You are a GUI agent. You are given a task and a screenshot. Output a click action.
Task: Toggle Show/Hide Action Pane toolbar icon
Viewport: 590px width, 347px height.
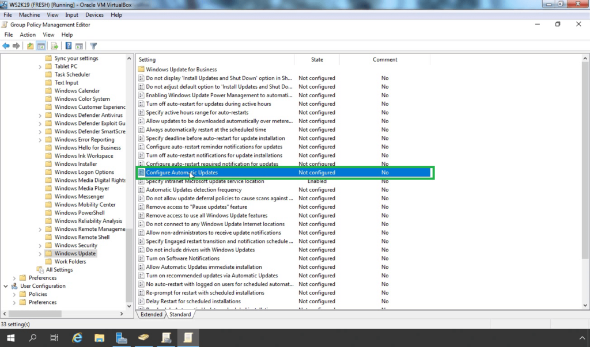[x=79, y=46]
